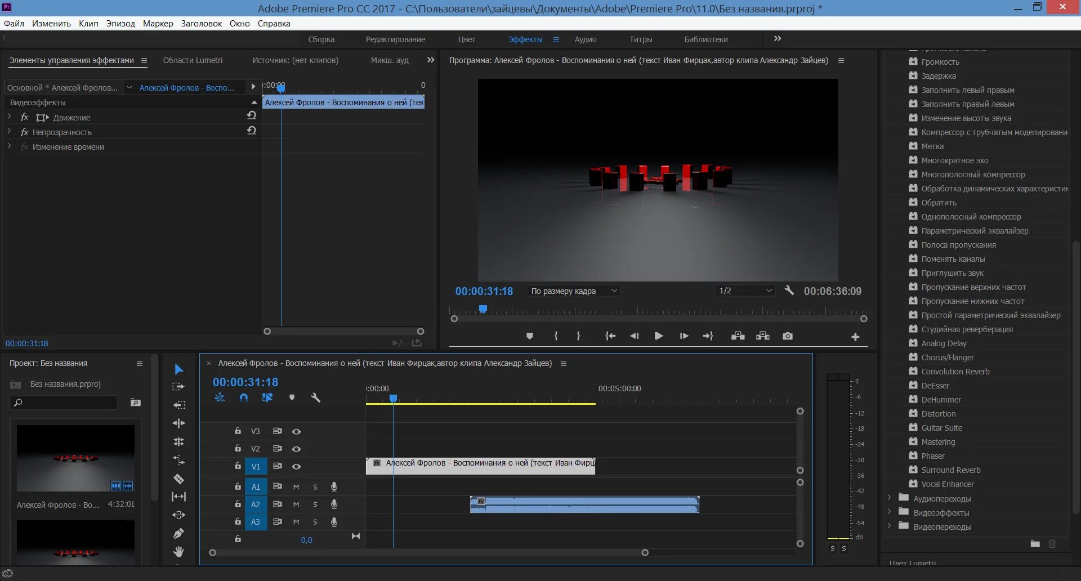Select the Pen tool in tools panel
Screen dimensions: 1081x581
(x=178, y=533)
